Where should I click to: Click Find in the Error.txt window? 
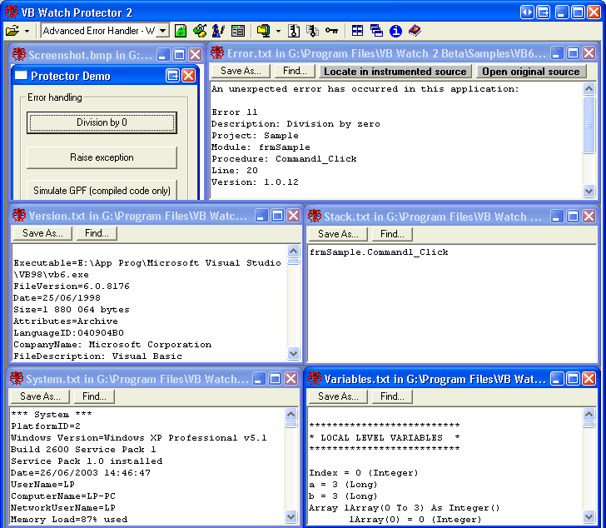click(x=295, y=71)
